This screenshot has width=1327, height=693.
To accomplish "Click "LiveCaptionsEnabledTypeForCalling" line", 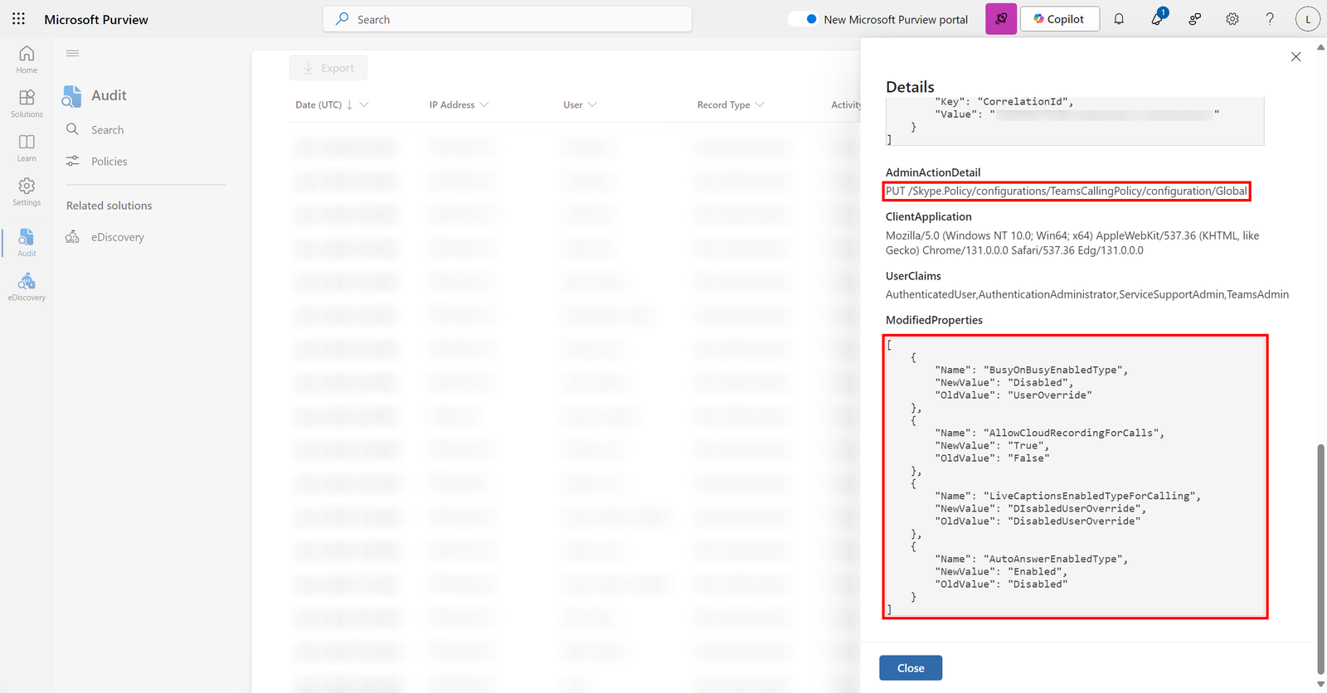I will (x=1067, y=497).
